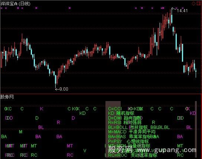Click the chart title 深深宝A (日线)
The width and height of the screenshot is (202, 159).
pos(15,4)
